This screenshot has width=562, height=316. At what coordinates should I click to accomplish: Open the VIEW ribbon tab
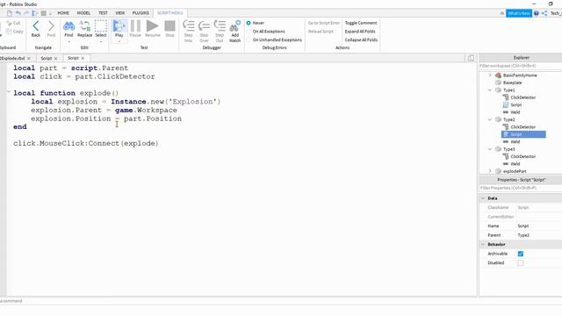pyautogui.click(x=120, y=13)
